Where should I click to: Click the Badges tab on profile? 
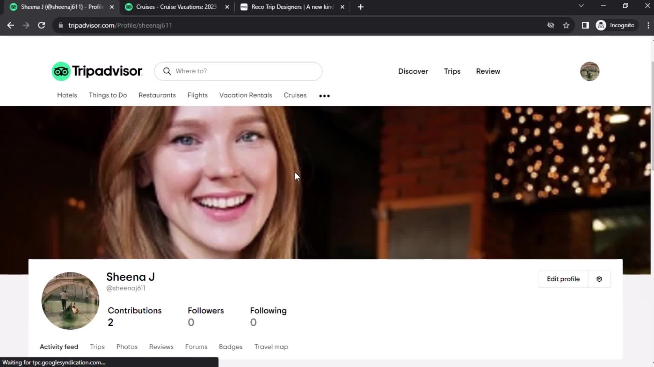pos(230,346)
